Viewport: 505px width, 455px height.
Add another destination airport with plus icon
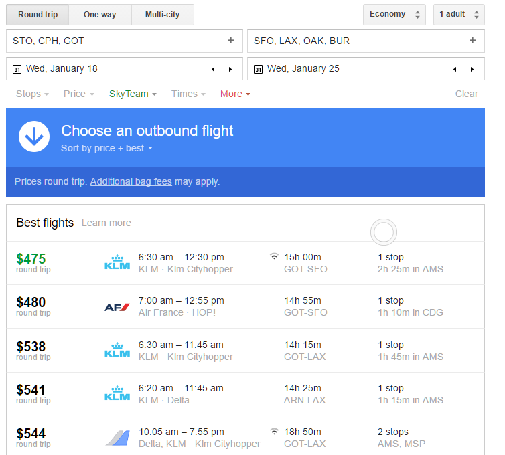click(x=472, y=41)
